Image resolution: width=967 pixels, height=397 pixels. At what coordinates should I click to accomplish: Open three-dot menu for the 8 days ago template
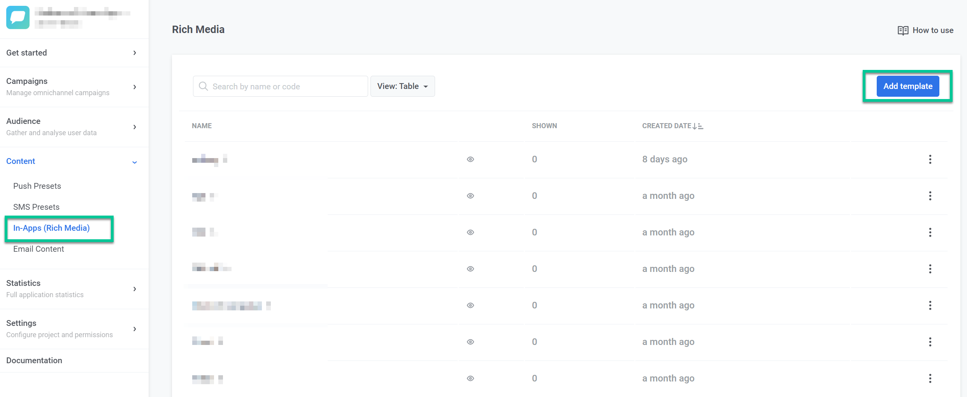930,159
